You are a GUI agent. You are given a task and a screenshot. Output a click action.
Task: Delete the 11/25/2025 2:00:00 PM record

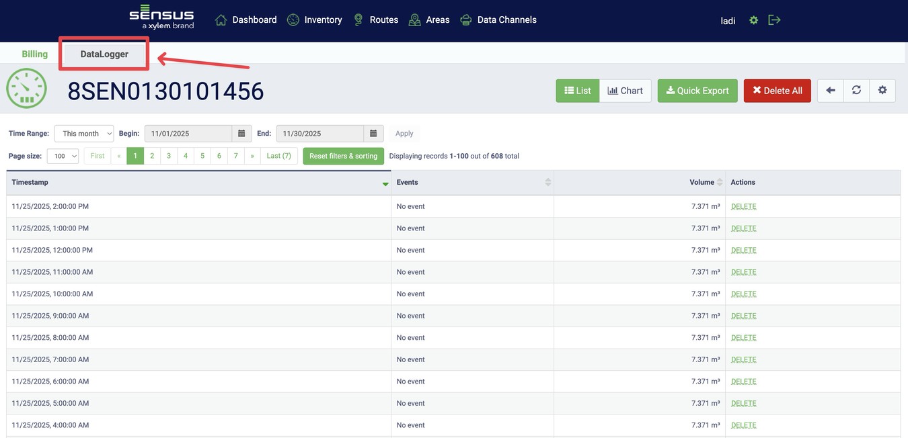tap(743, 206)
